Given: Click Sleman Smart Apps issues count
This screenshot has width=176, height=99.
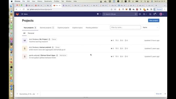Looking at the screenshot, I should point(126,57).
